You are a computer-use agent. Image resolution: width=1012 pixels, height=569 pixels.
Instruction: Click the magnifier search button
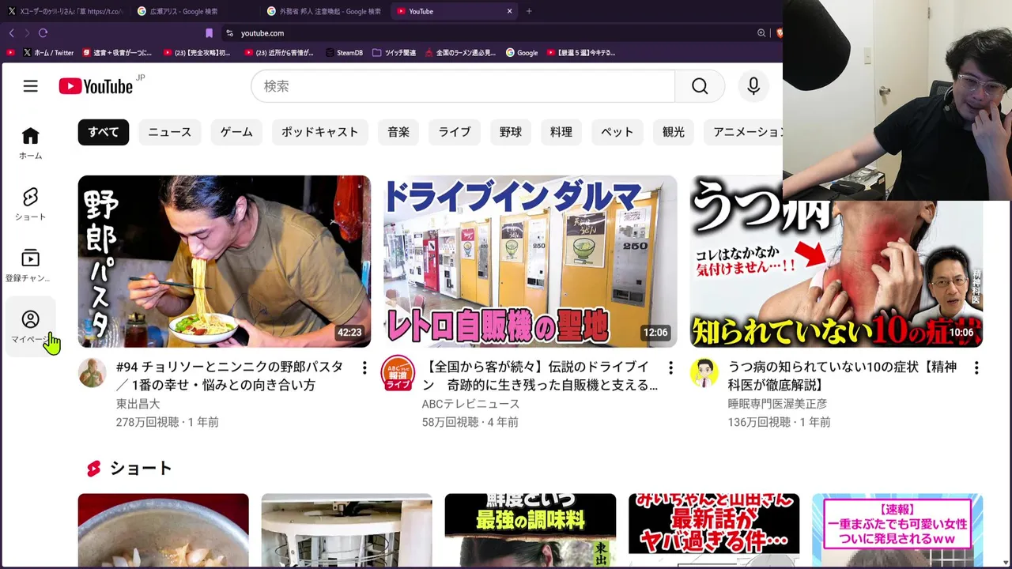click(x=700, y=86)
